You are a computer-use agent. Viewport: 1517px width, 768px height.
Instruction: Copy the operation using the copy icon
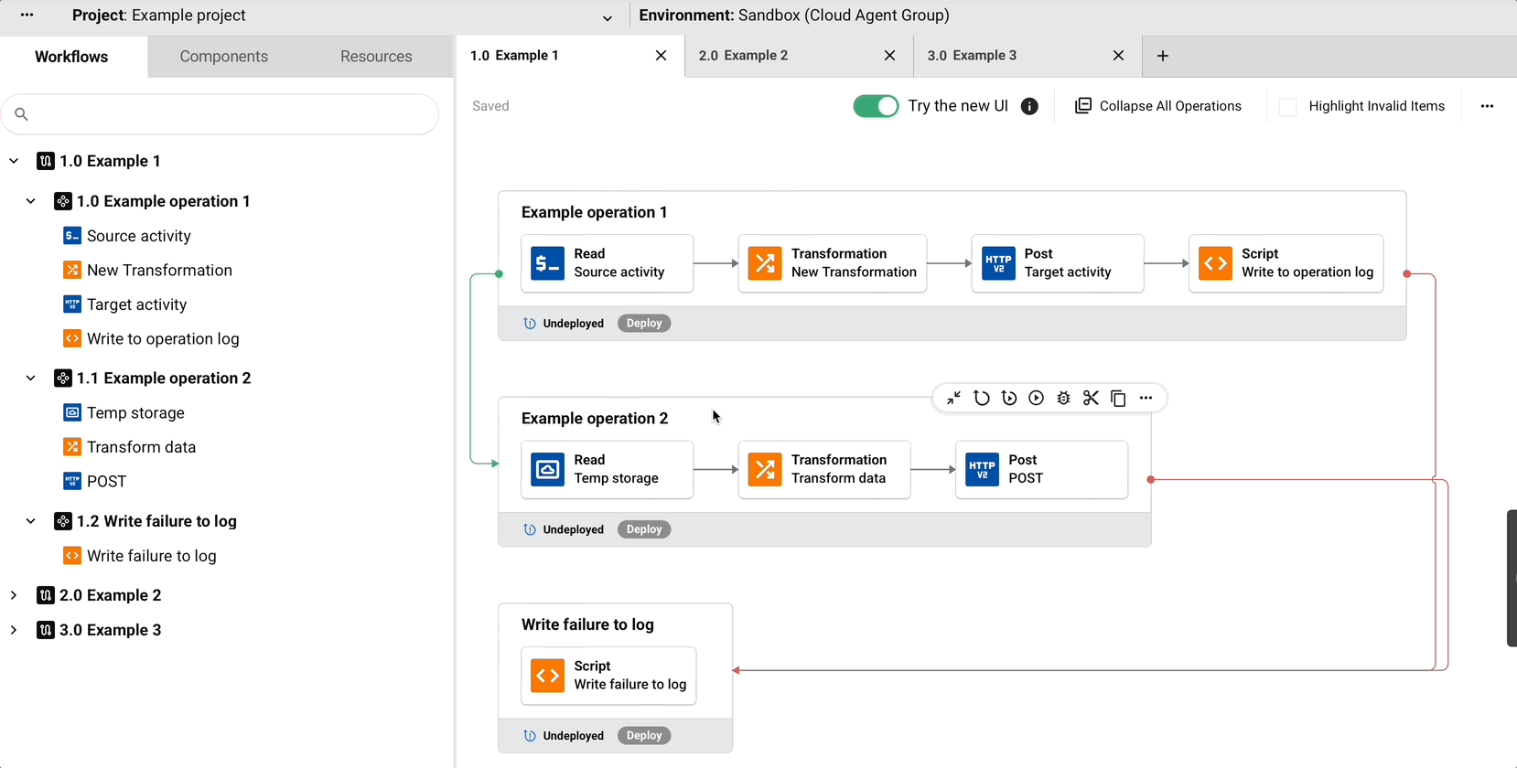[x=1118, y=398]
